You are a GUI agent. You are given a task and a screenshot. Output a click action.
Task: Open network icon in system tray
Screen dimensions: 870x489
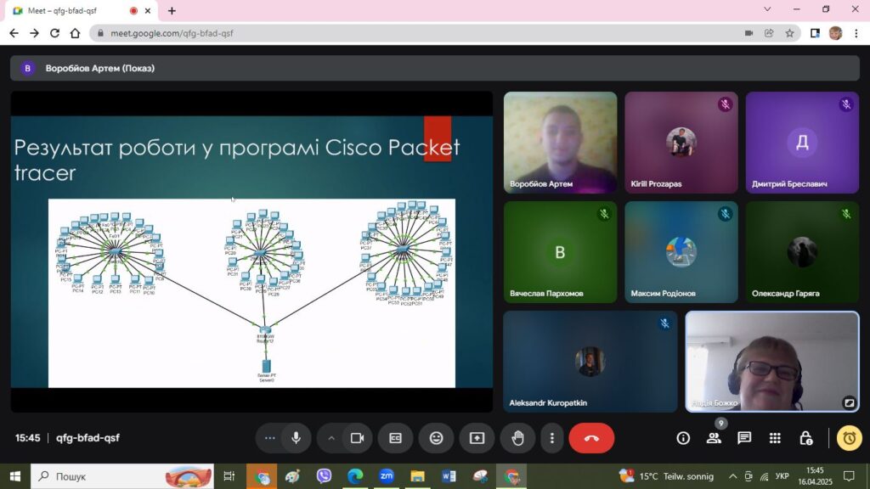(x=764, y=476)
